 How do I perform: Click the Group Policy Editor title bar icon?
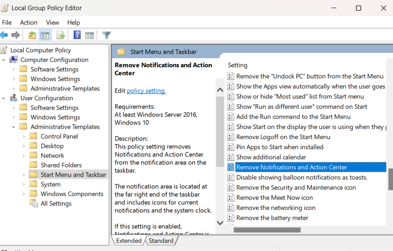[x=5, y=8]
